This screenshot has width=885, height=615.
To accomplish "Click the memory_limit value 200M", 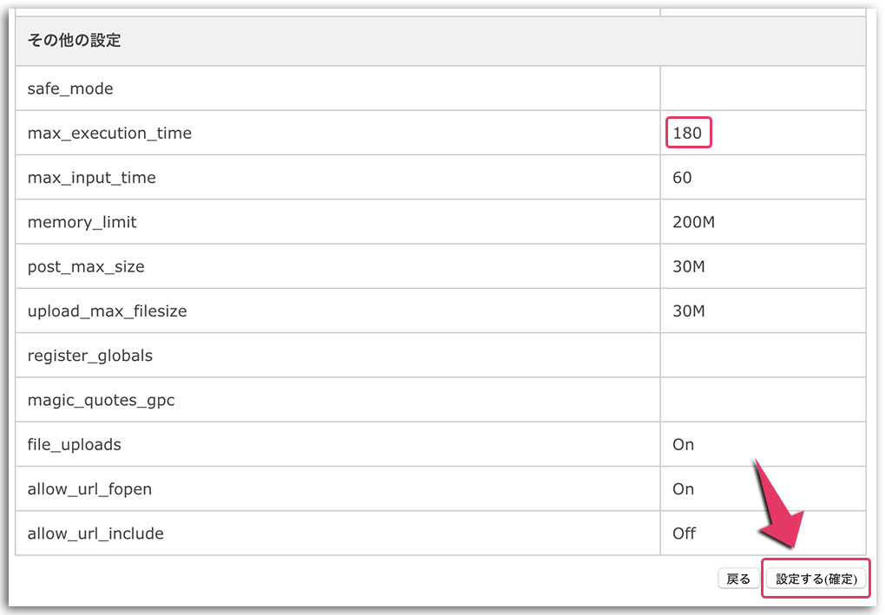I will coord(693,222).
